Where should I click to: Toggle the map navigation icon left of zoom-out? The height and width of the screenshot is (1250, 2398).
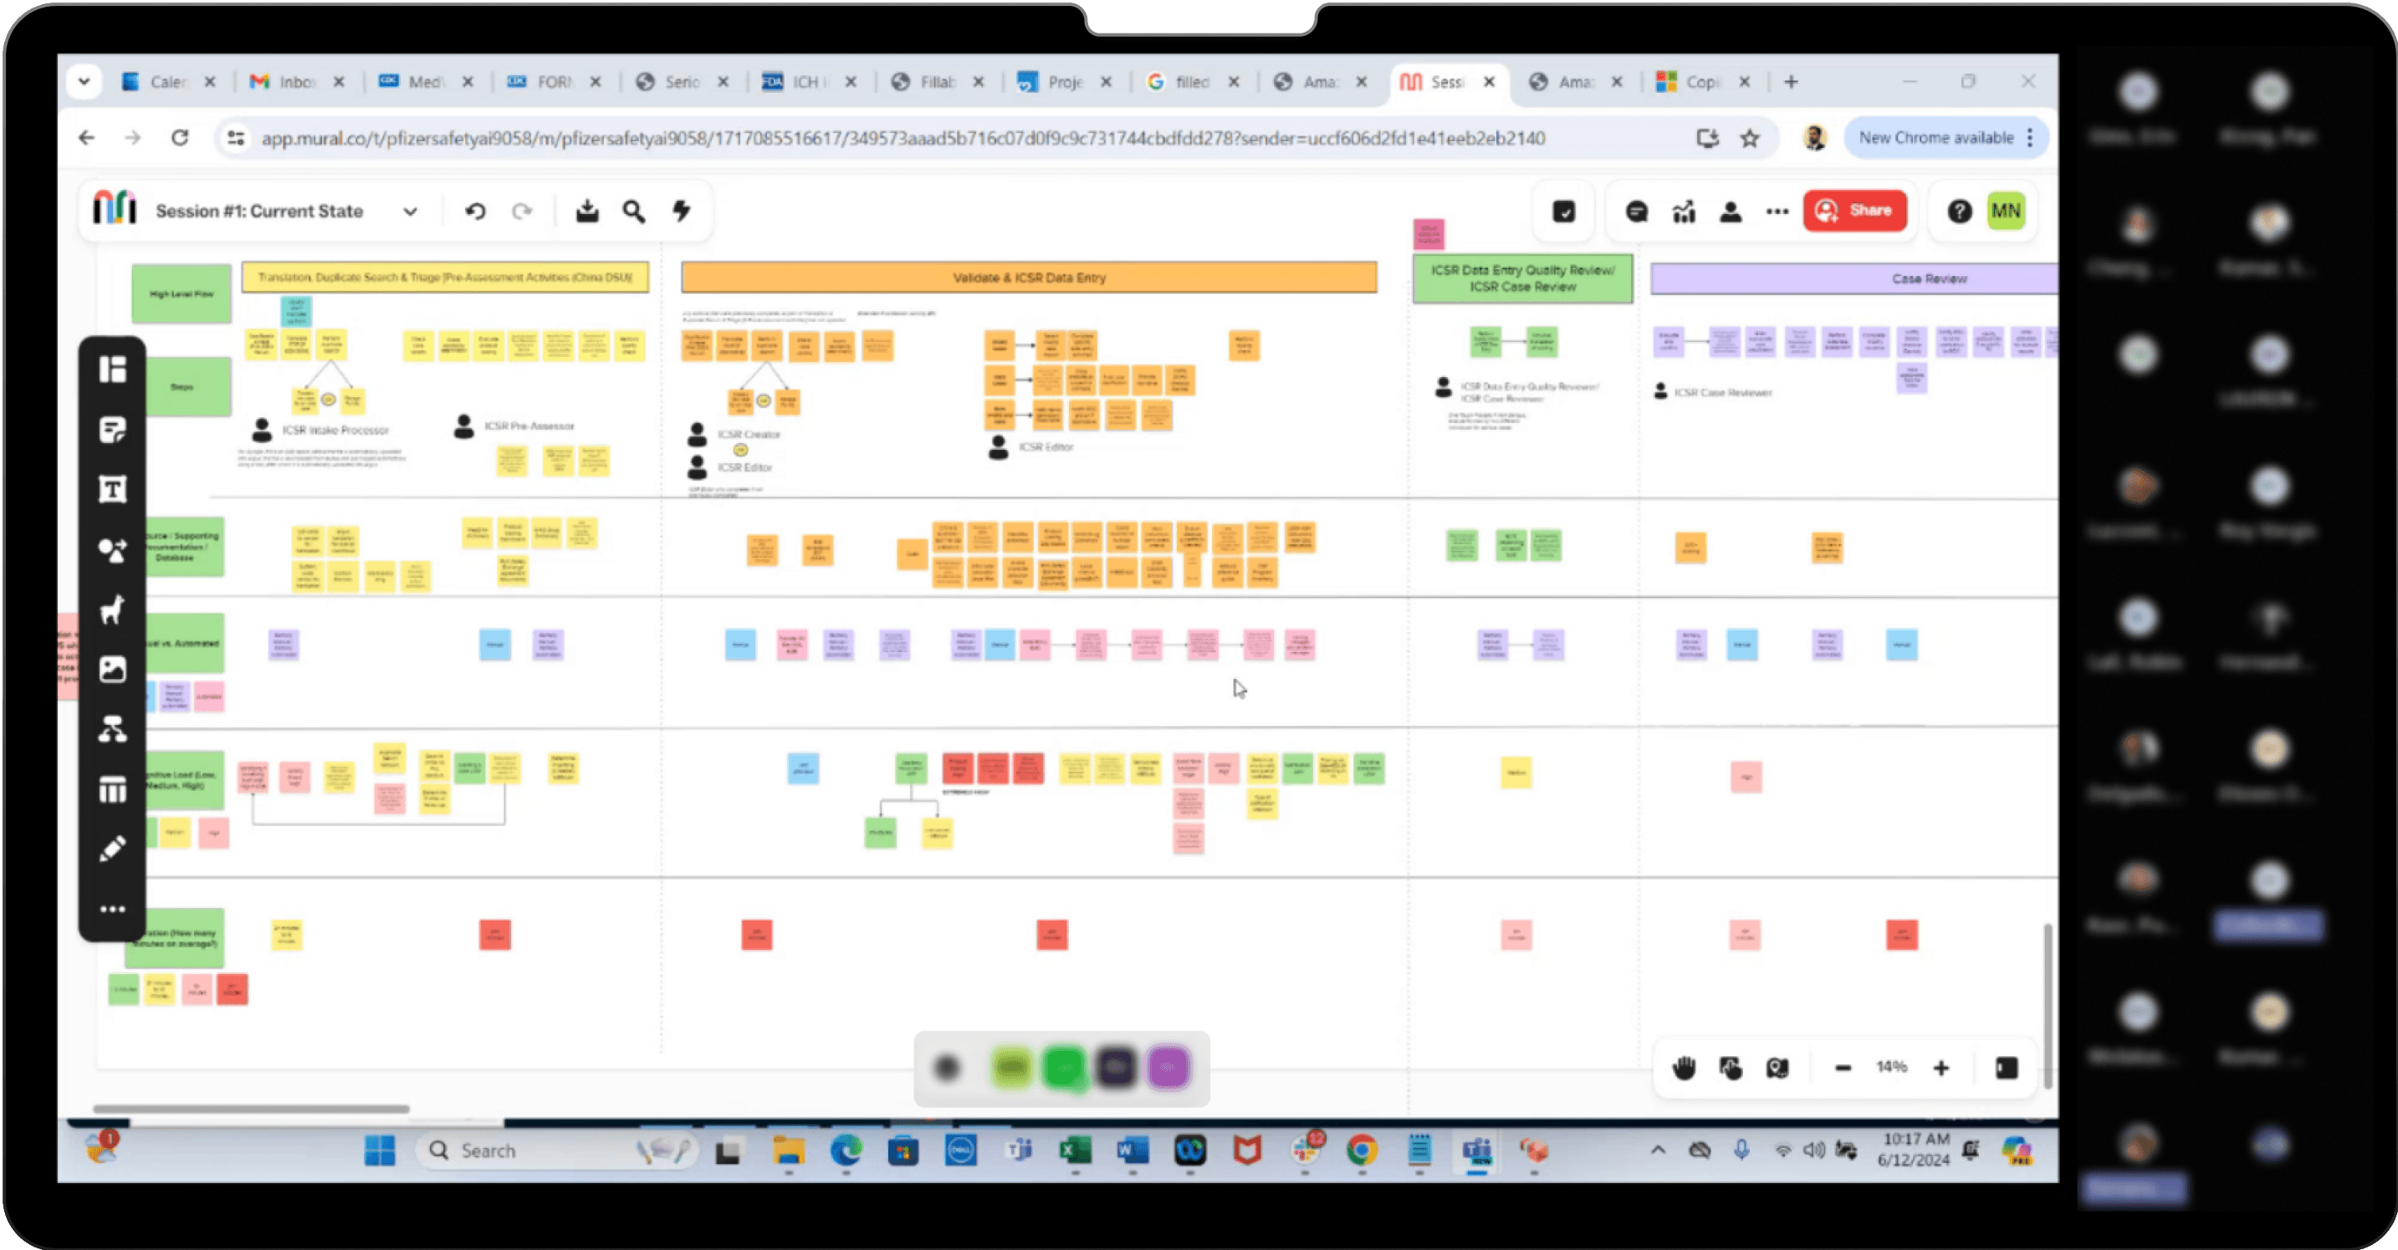1777,1068
